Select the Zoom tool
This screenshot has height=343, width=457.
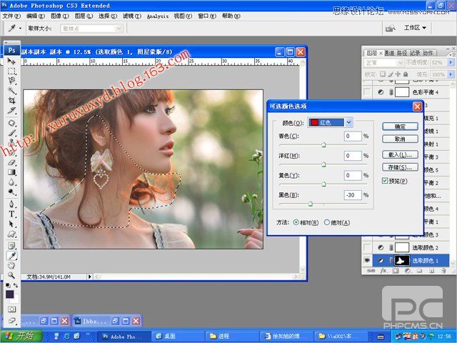(x=11, y=275)
